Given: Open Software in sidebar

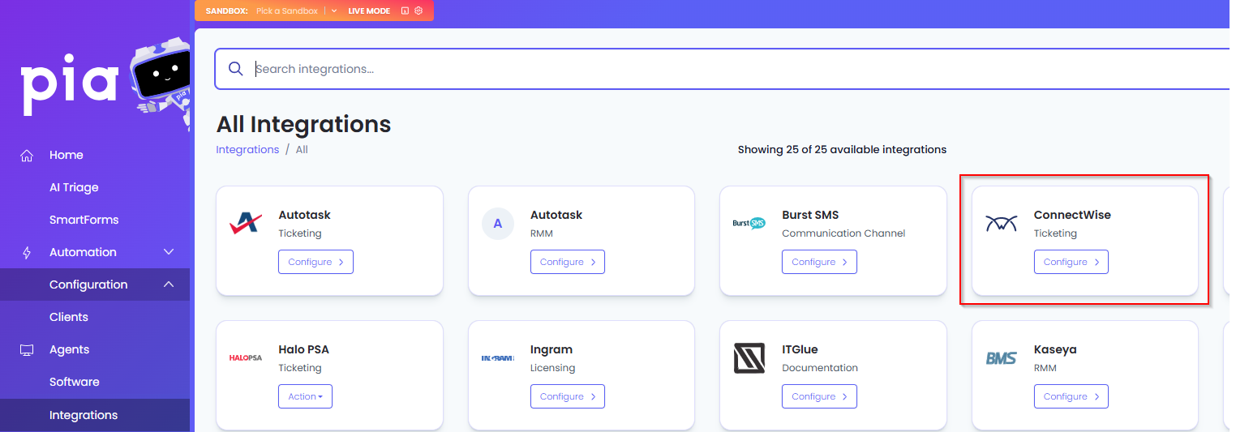Looking at the screenshot, I should (75, 382).
